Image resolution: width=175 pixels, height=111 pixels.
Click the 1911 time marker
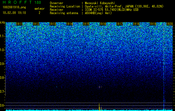pos(19,24)
